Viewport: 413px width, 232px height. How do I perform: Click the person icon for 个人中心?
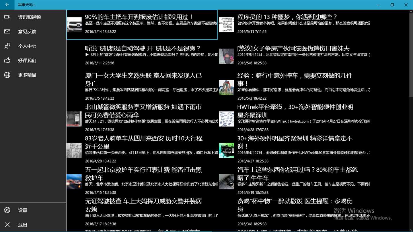coord(7,46)
